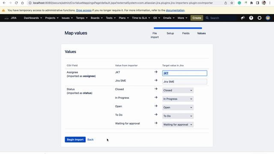Click the Create button
274x154 pixels.
(197, 18)
